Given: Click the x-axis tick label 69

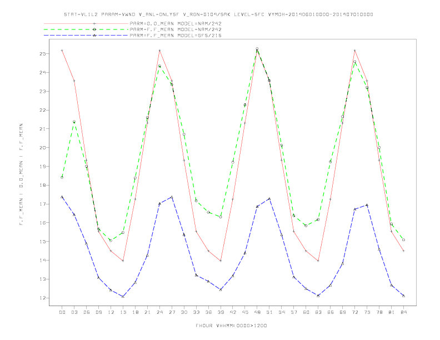Looking at the screenshot, I should pos(343,312).
